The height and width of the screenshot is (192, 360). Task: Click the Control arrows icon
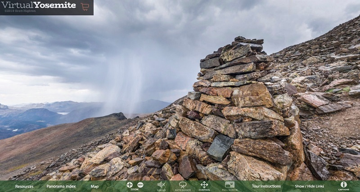click(204, 185)
